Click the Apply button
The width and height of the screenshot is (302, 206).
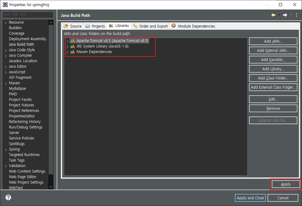286,184
